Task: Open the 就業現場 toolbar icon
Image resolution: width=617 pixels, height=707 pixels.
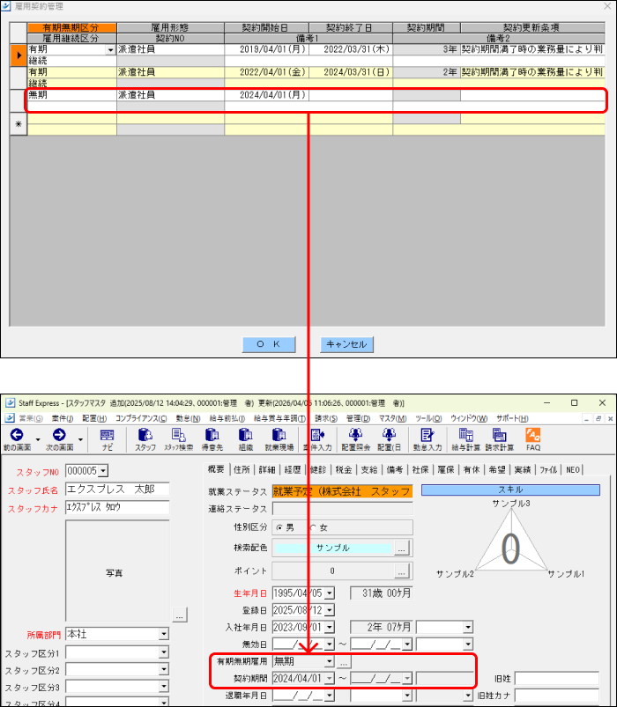Action: tap(279, 439)
